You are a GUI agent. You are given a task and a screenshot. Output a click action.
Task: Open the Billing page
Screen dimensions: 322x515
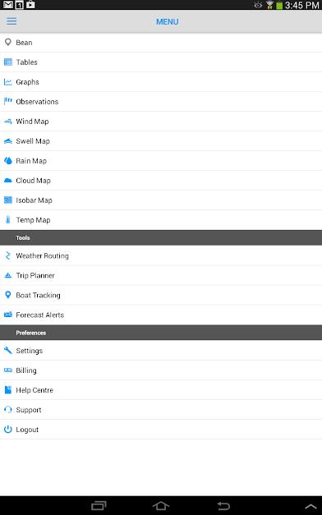[x=161, y=370]
